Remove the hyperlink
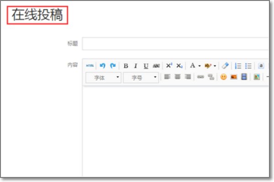The width and height of the screenshot is (274, 182). pos(211,77)
